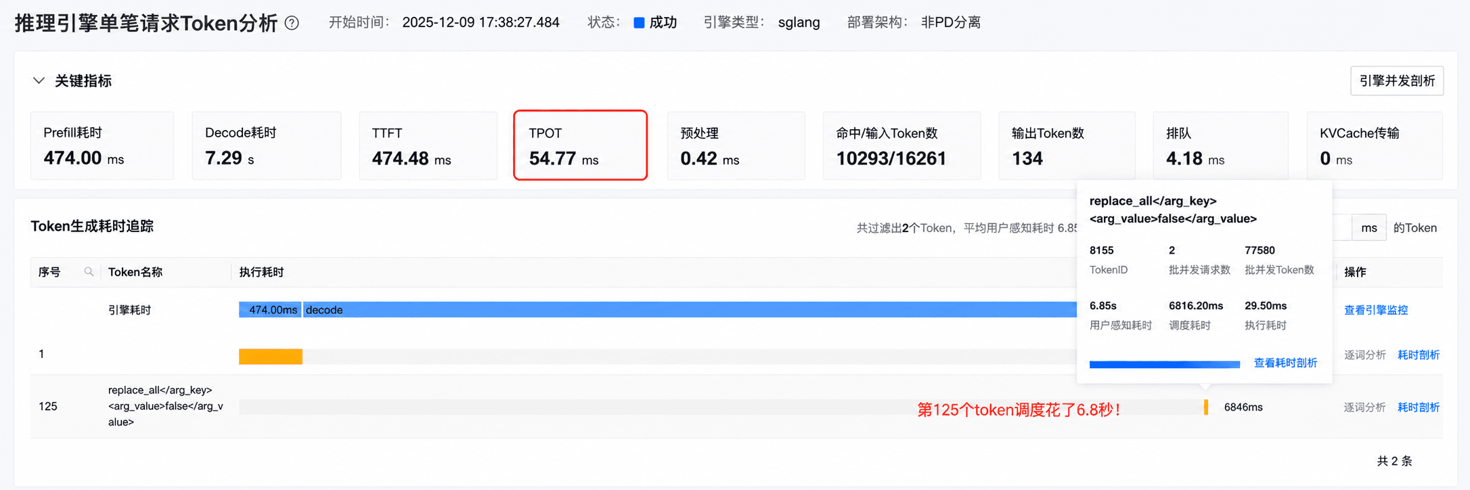Click the replace_all token name in row 125
This screenshot has height=490, width=1470.
click(165, 406)
